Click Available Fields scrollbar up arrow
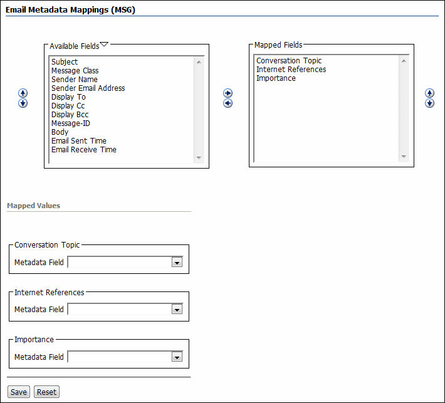The width and height of the screenshot is (445, 403). tap(199, 62)
